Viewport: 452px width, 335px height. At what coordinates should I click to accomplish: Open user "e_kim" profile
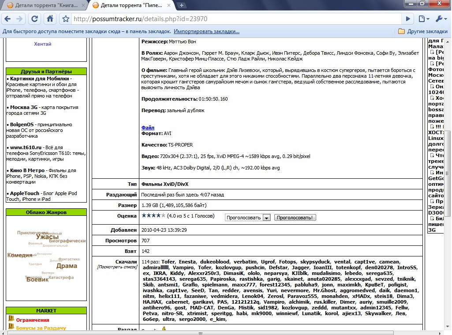[x=217, y=319]
